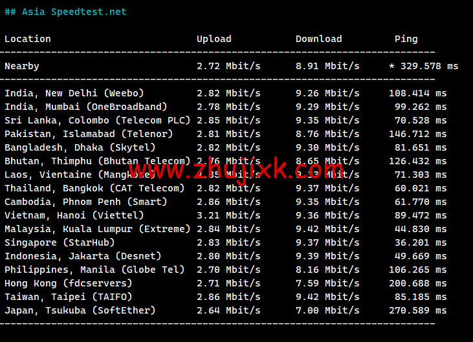Click the Location column header
This screenshot has width=473, height=342.
27,39
